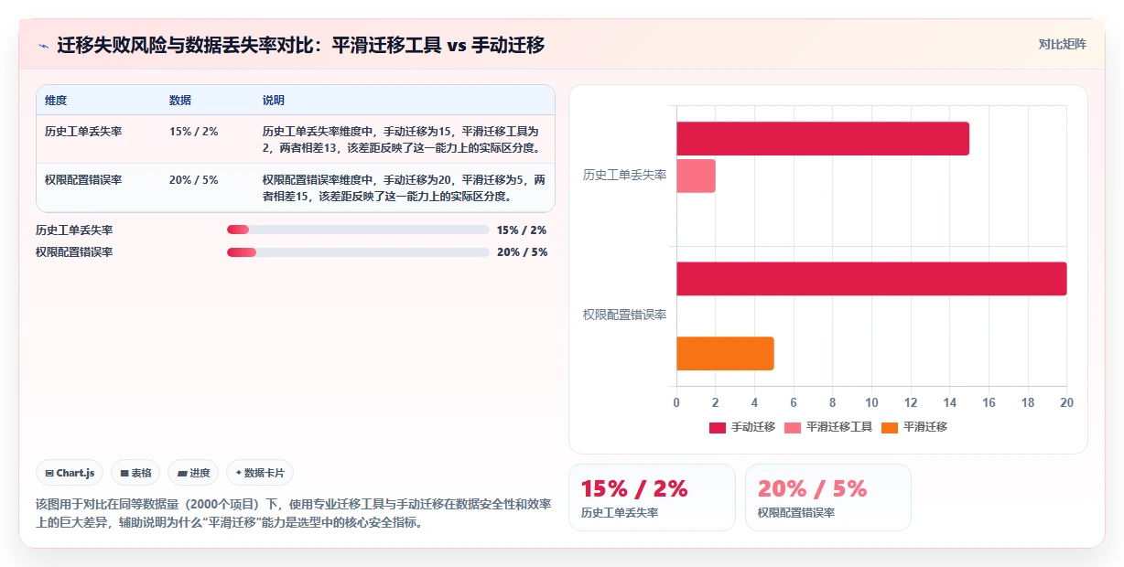Select the Chart.js tag chip

(70, 473)
